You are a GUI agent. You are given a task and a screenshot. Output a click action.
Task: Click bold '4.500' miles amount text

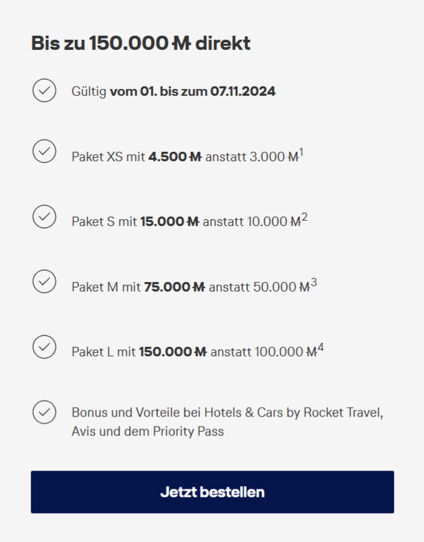(x=166, y=157)
